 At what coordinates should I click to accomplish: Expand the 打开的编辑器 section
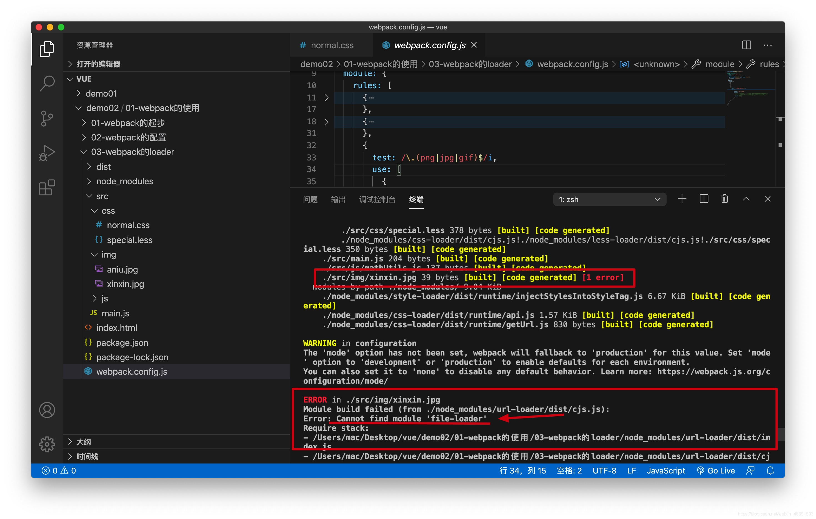[177, 64]
